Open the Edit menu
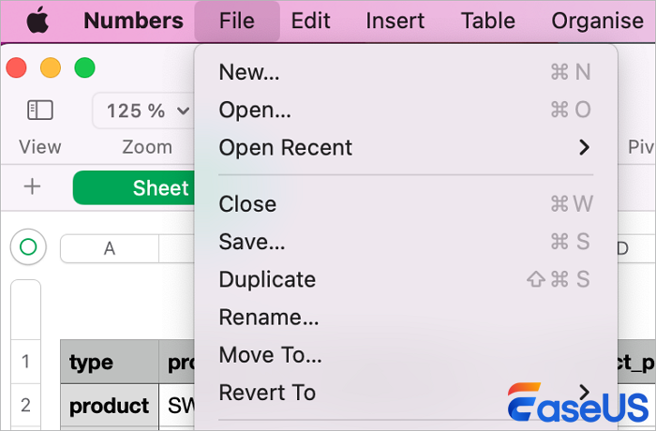Screen dimensions: 656x431 coord(310,21)
